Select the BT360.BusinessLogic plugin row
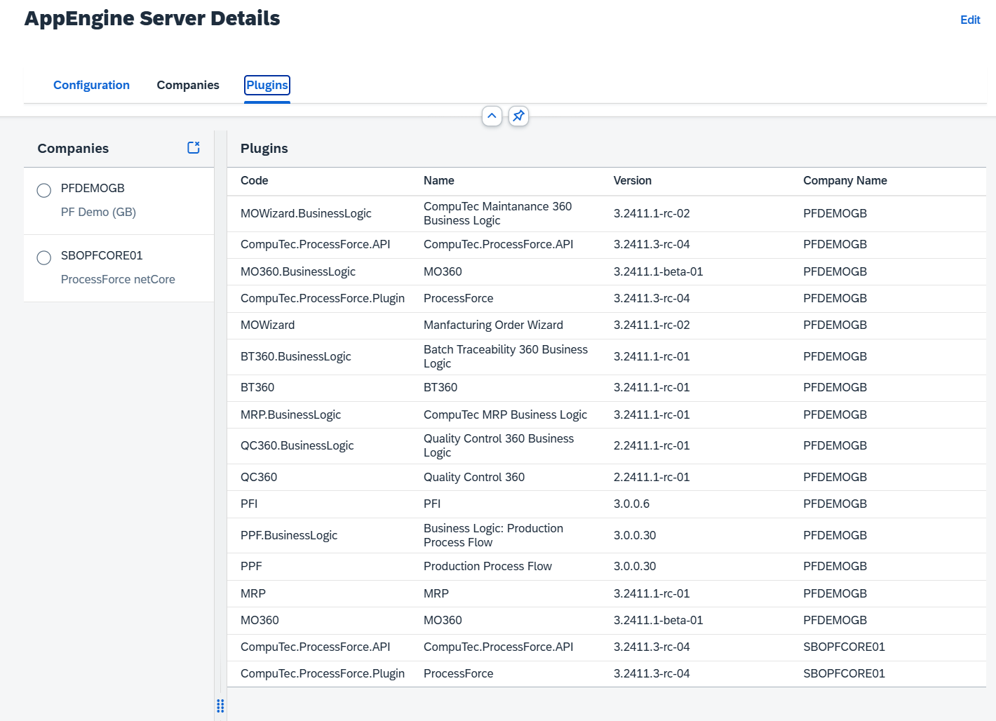Screen dimensions: 996x721 click(295, 356)
